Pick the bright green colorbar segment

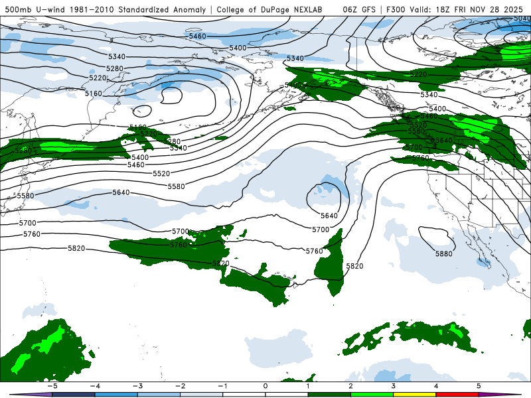(x=372, y=395)
